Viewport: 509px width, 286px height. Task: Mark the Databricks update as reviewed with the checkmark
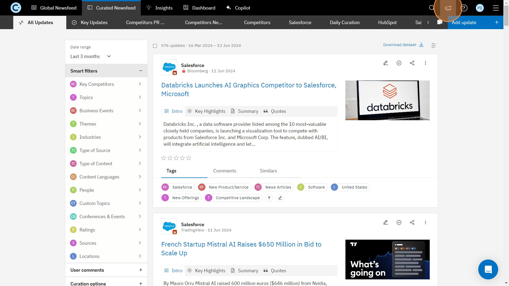(399, 63)
